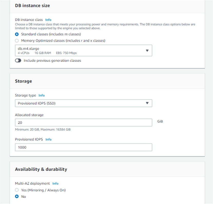Open Info link for Multi-AZ deployment
Image resolution: width=213 pixels, height=204 pixels.
point(55,184)
